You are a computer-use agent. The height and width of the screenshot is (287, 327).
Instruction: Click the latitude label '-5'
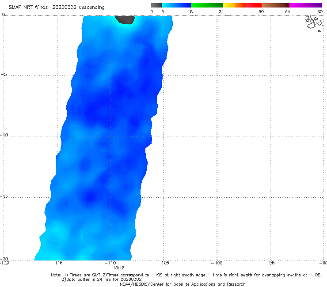point(4,75)
